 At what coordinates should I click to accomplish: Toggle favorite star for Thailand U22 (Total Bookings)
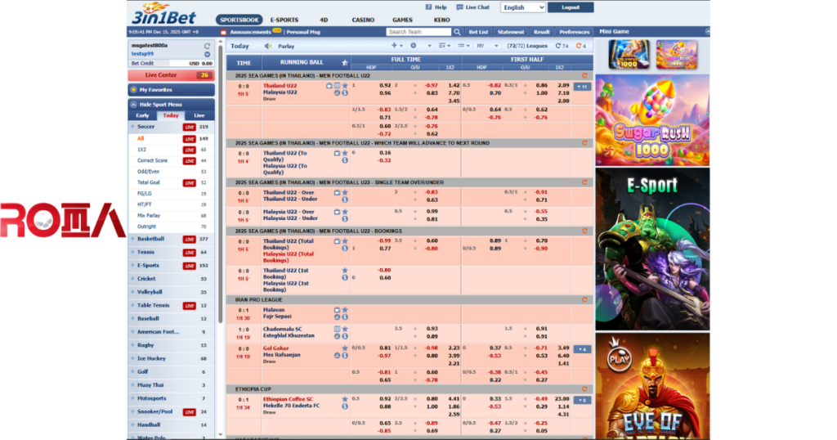point(345,241)
